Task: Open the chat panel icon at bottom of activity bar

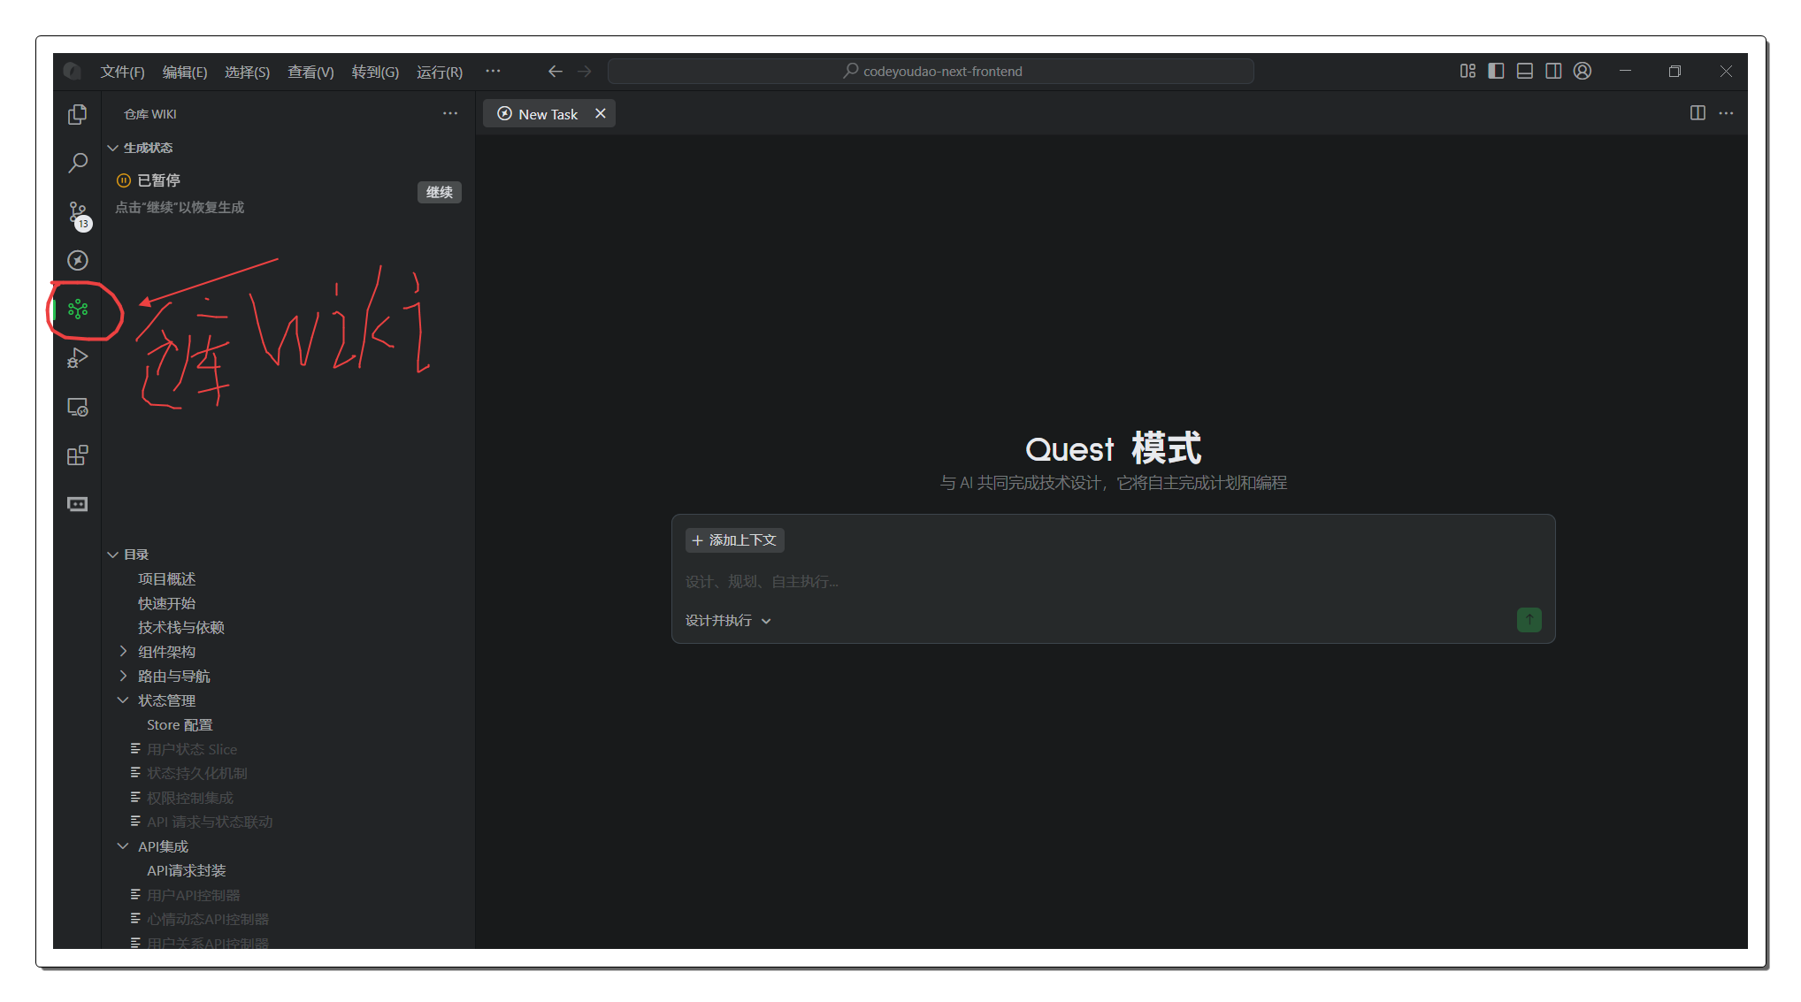Action: pos(78,504)
